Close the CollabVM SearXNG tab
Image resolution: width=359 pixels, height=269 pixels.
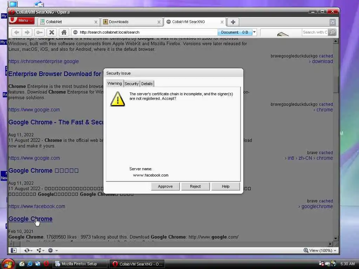coord(222,22)
